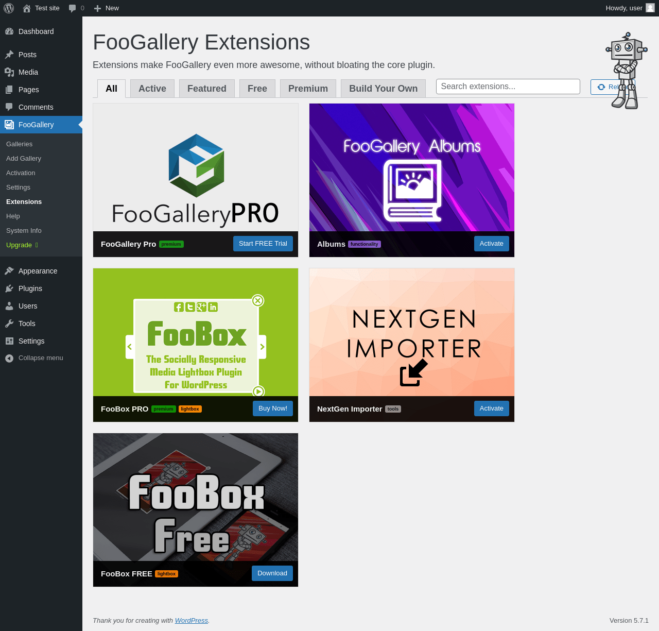659x631 pixels.
Task: Click the Version 5.7.1 footer text
Action: (x=629, y=621)
